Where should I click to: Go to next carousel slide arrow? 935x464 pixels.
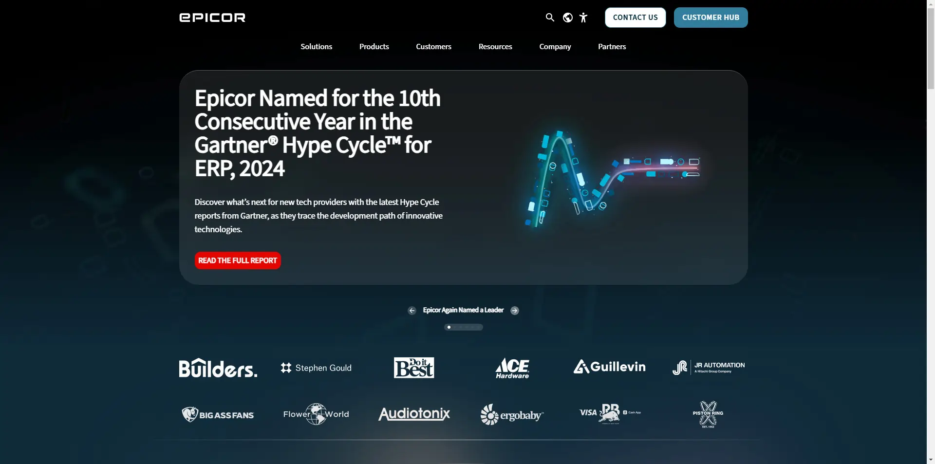pos(515,311)
